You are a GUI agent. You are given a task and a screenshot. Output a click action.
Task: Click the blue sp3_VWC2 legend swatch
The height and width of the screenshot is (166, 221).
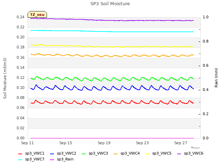pos(52,154)
